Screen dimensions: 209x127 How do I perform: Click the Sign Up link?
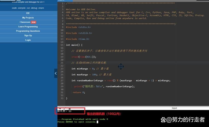point(28,36)
